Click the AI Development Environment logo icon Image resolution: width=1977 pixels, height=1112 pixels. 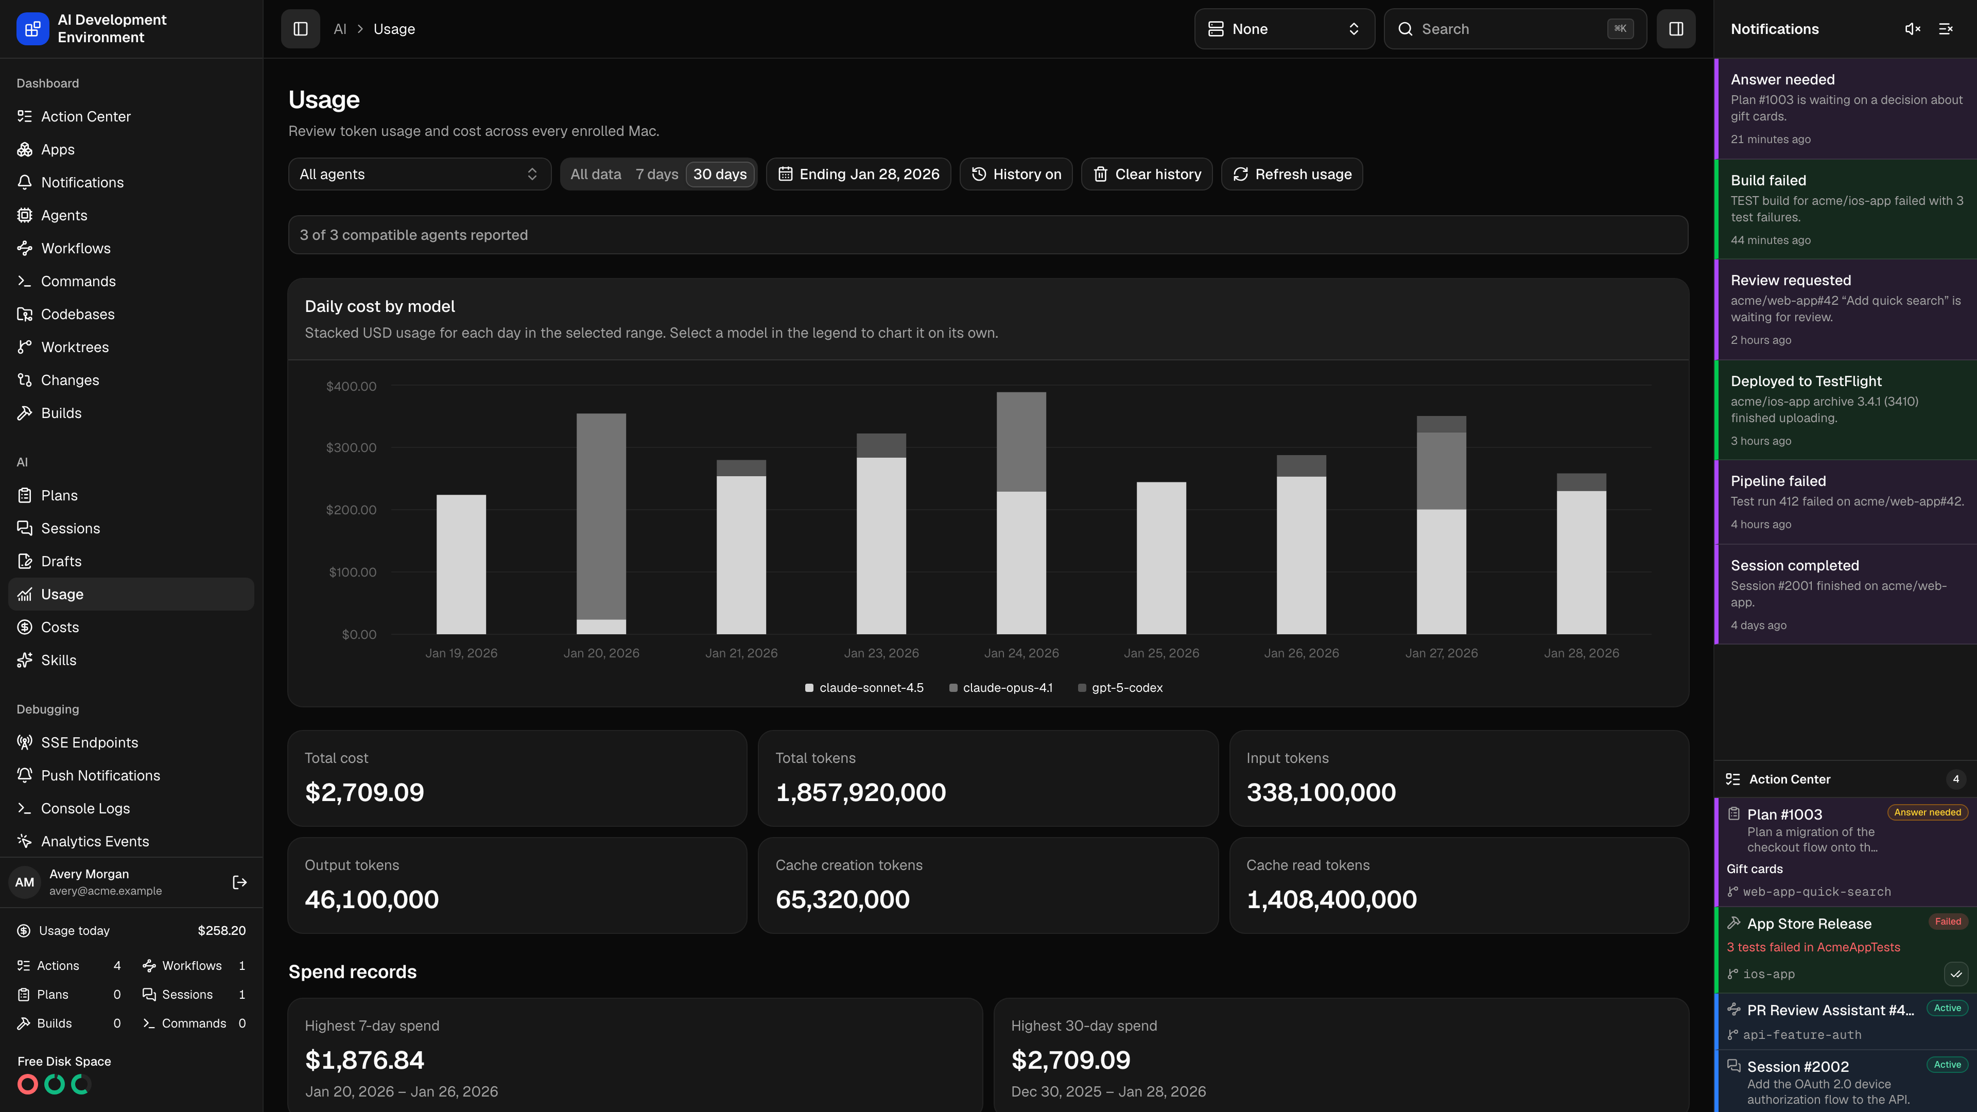[x=32, y=29]
